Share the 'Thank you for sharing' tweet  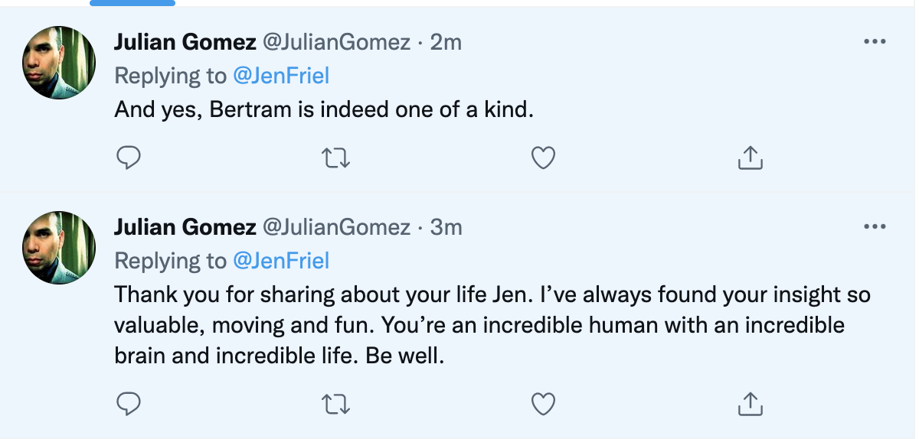[x=751, y=403]
